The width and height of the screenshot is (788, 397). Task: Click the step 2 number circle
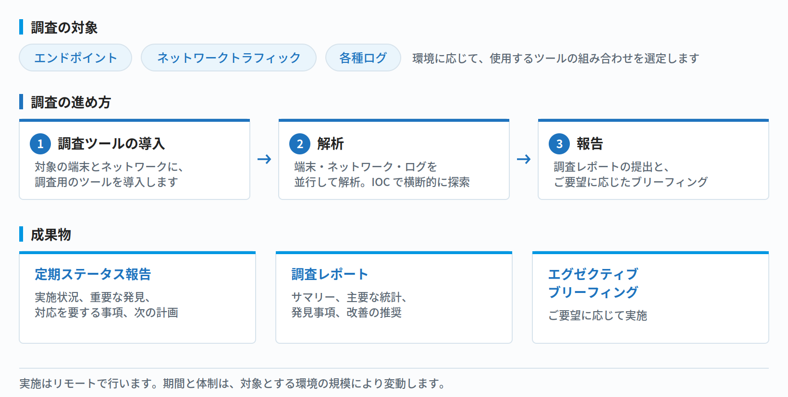(300, 144)
